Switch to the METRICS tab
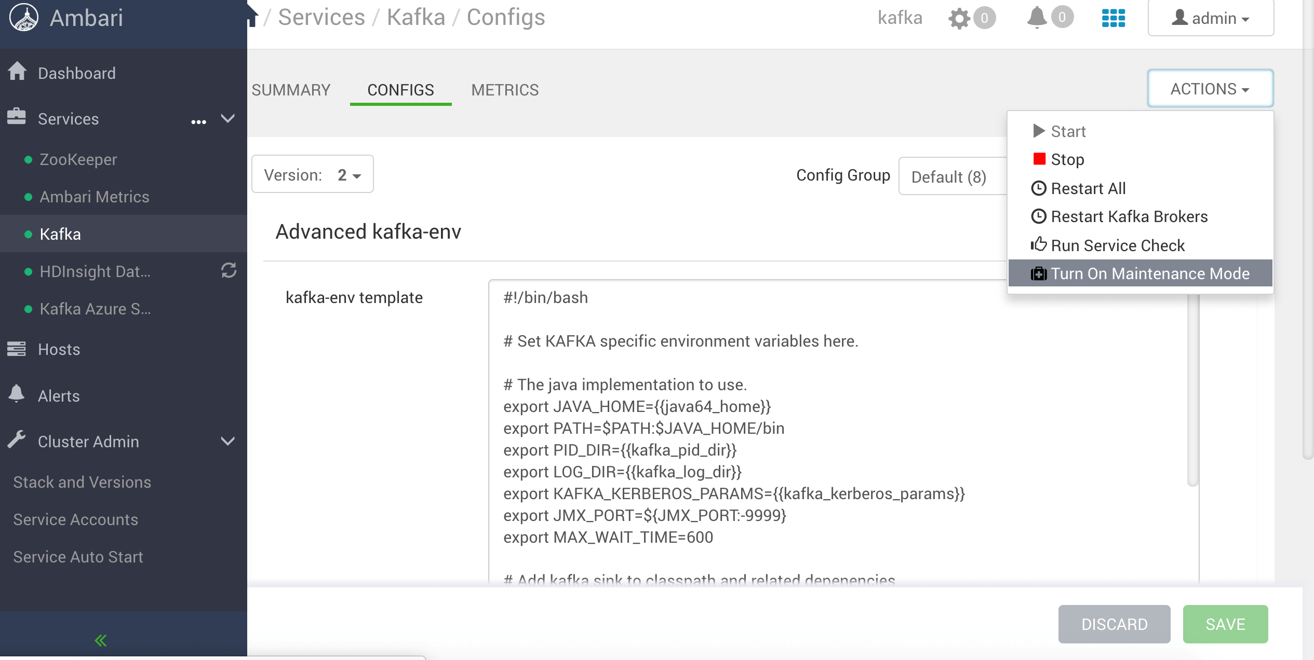This screenshot has width=1314, height=660. tap(505, 90)
